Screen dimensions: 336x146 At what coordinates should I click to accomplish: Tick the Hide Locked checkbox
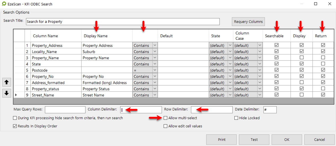click(236, 118)
